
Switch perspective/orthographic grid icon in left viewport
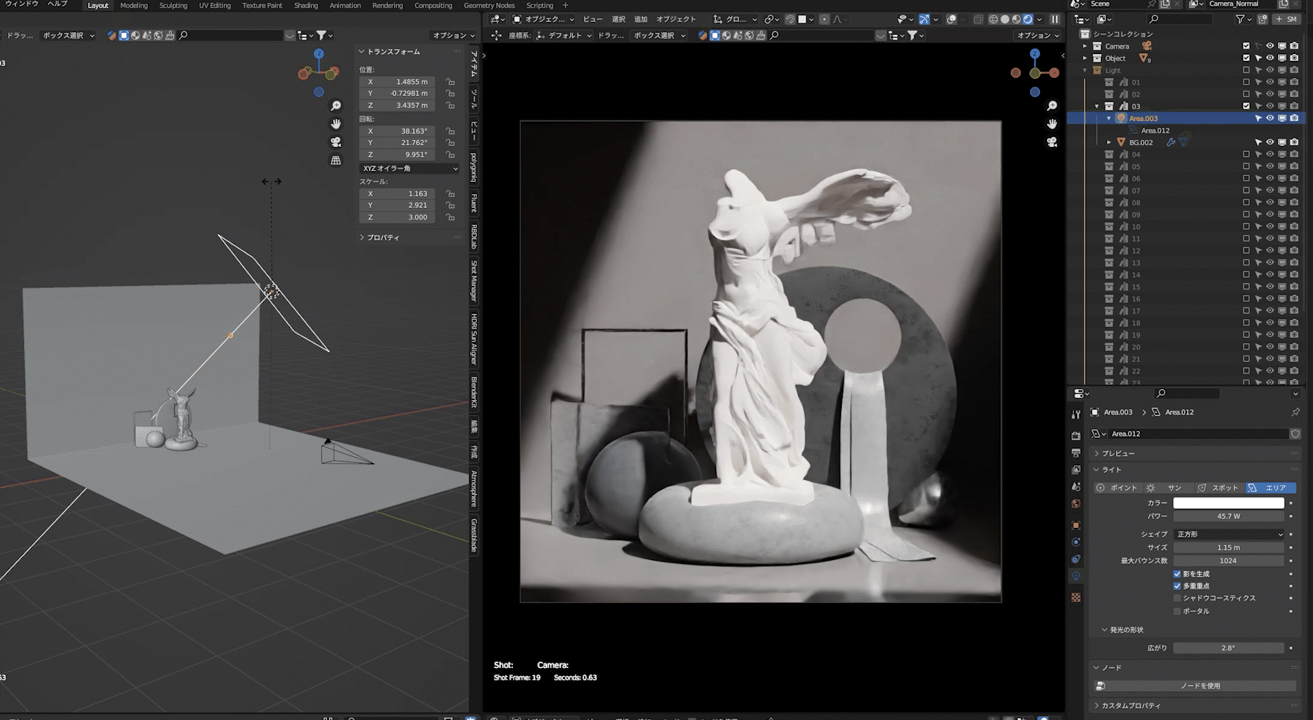coord(336,160)
